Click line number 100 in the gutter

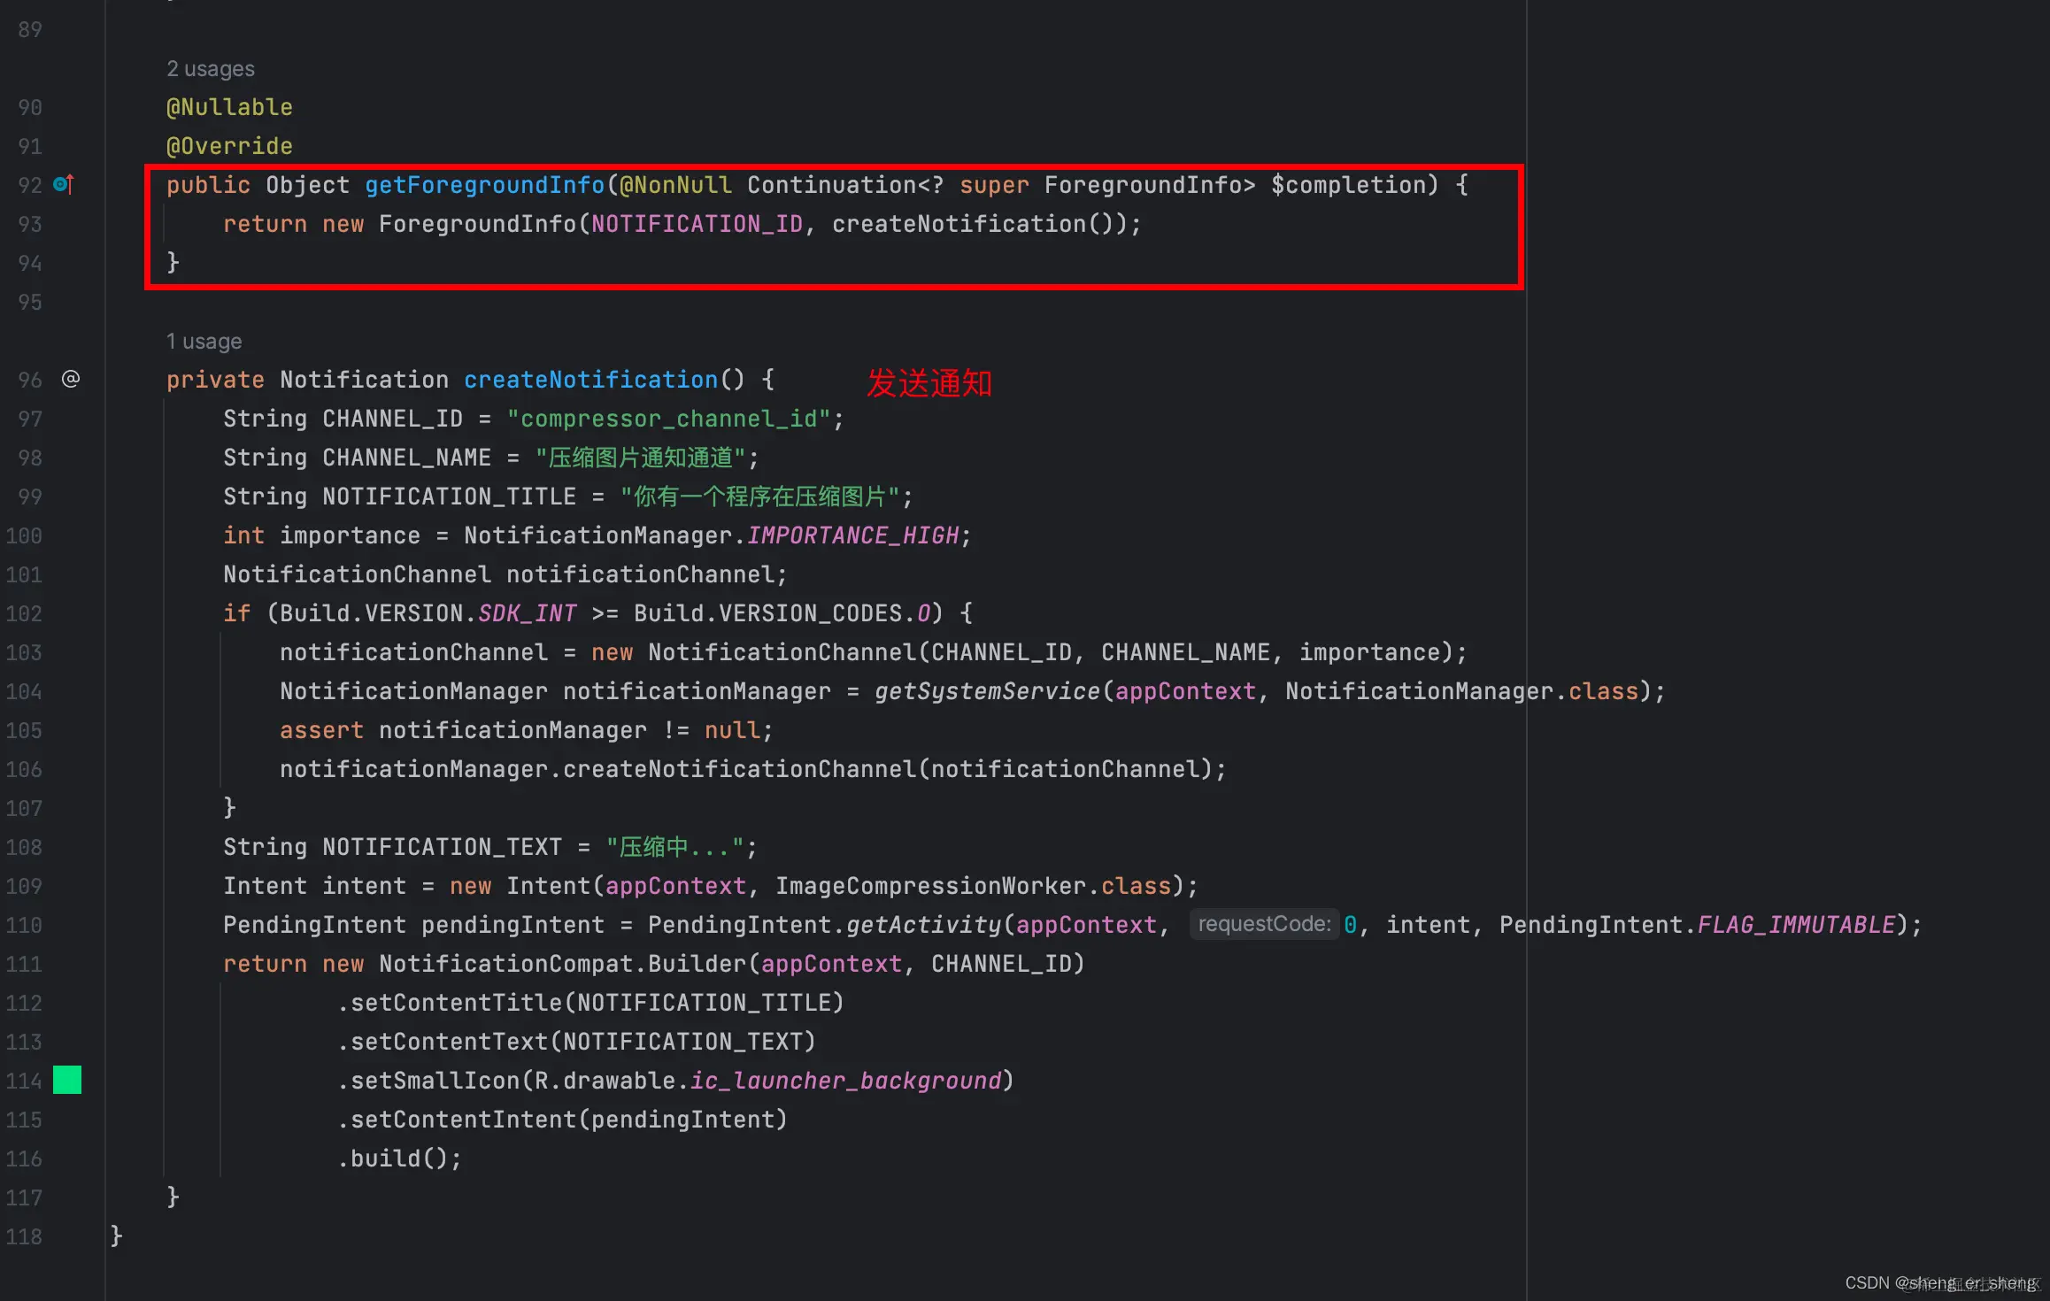click(24, 535)
